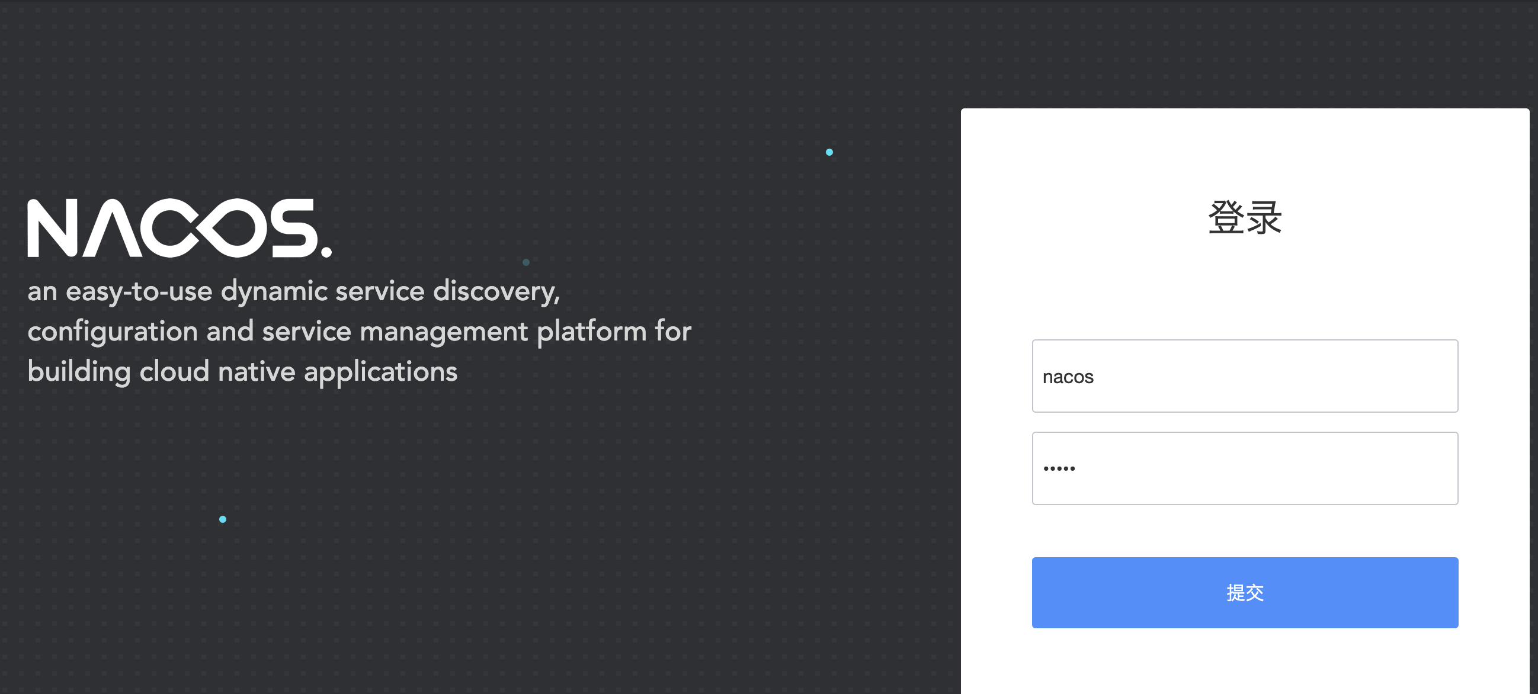The height and width of the screenshot is (694, 1538).
Task: Click the blue dot in the lower left
Action: (222, 519)
